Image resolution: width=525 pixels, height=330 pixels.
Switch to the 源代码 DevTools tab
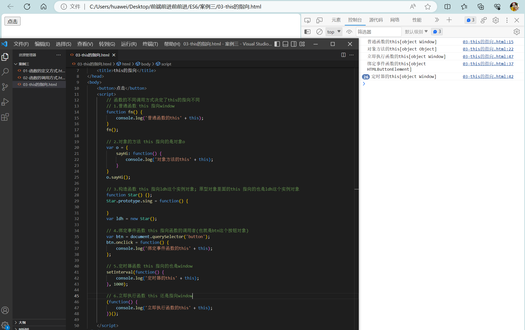(x=376, y=20)
